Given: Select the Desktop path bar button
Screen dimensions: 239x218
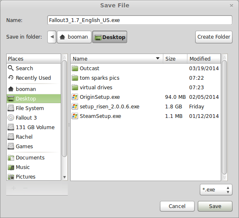Looking at the screenshot, I should pyautogui.click(x=110, y=37).
